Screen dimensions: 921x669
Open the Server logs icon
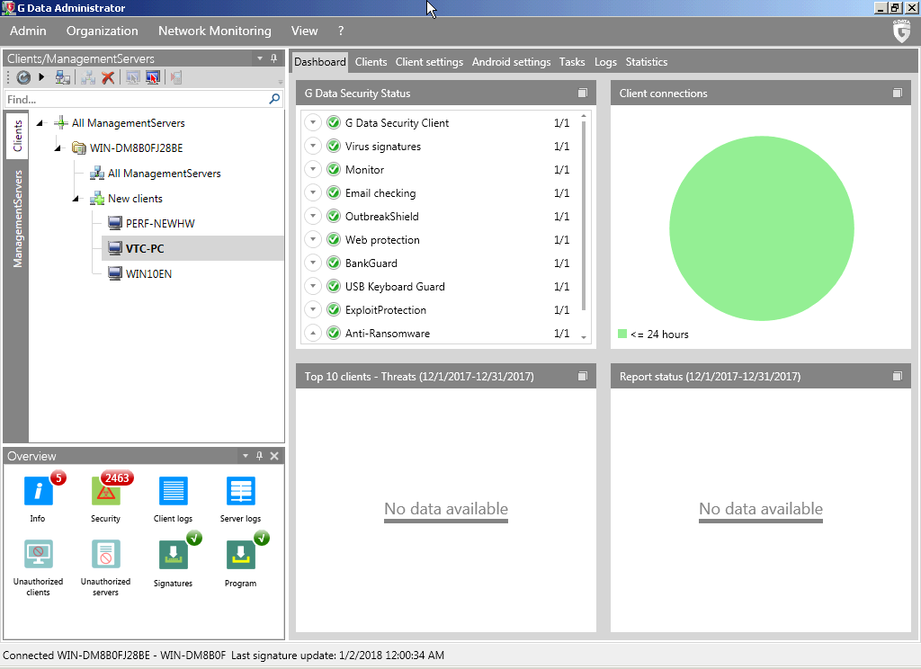(x=240, y=491)
